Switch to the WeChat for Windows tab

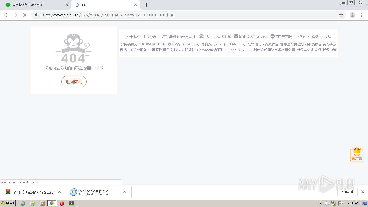tap(36, 5)
